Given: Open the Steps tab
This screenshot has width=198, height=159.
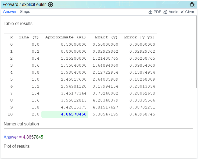Looking at the screenshot, I should point(25,12).
